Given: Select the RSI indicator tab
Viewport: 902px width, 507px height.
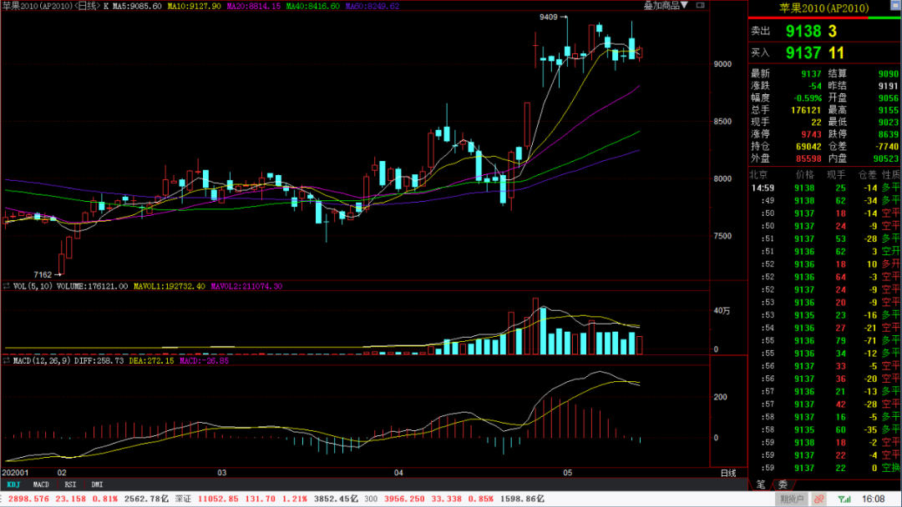Looking at the screenshot, I should pyautogui.click(x=70, y=484).
